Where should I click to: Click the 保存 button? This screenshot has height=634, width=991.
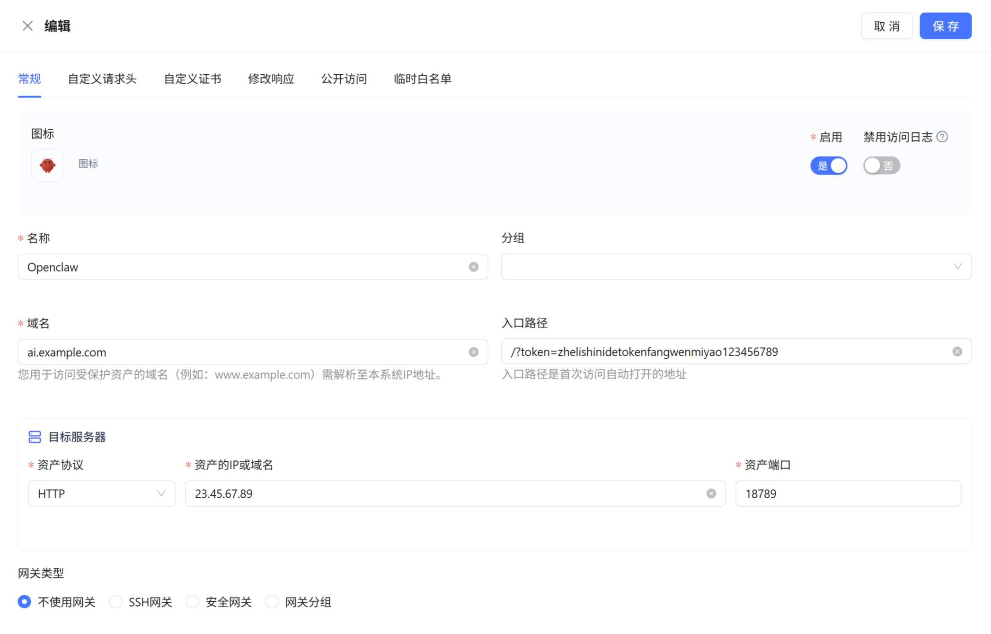click(945, 26)
